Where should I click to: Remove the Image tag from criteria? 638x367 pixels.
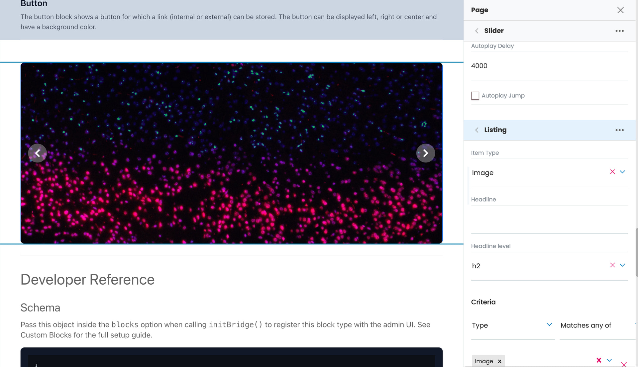point(499,361)
